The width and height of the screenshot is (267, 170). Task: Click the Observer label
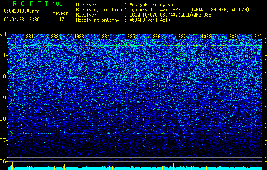point(86,5)
